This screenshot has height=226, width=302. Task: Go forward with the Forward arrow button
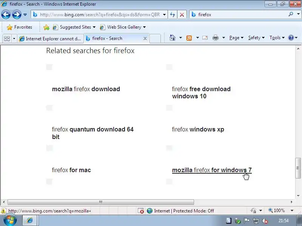(x=17, y=15)
